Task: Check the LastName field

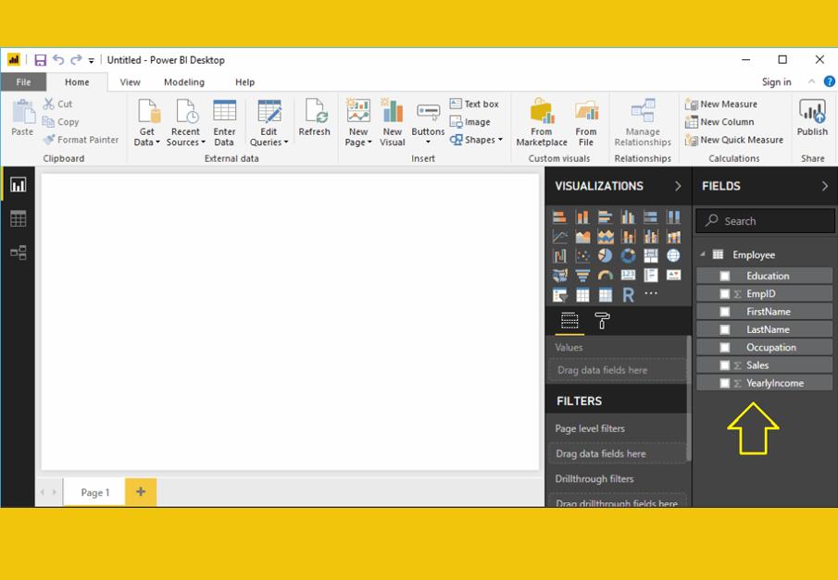Action: 725,329
